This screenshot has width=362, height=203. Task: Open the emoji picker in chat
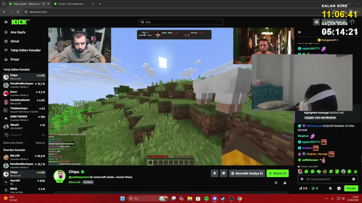pos(354,179)
